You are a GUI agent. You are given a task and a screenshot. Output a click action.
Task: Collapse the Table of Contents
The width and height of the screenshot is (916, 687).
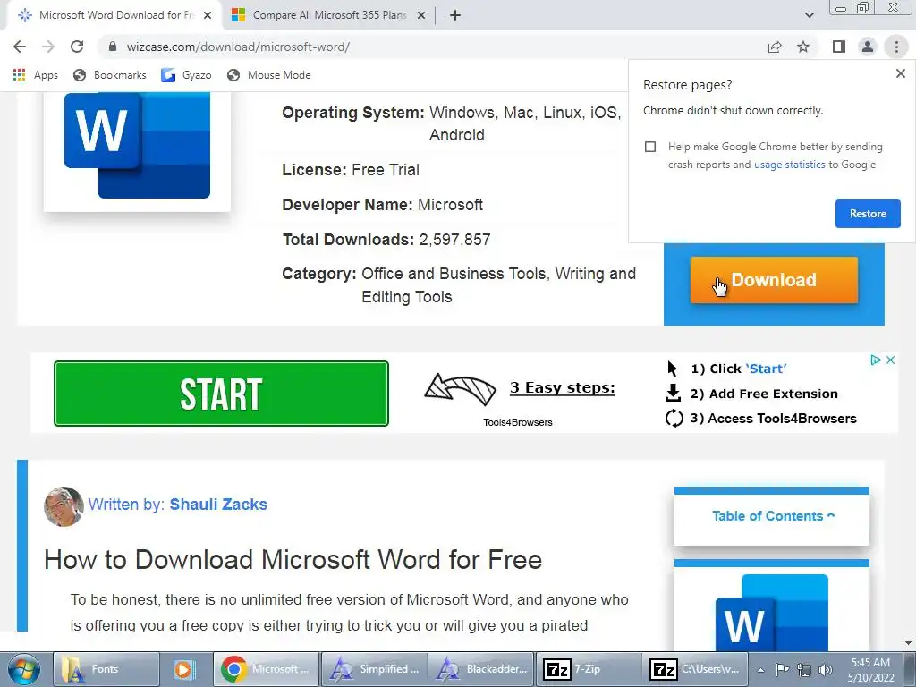(773, 516)
